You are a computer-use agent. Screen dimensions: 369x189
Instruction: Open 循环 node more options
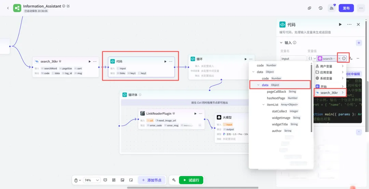click(x=251, y=59)
